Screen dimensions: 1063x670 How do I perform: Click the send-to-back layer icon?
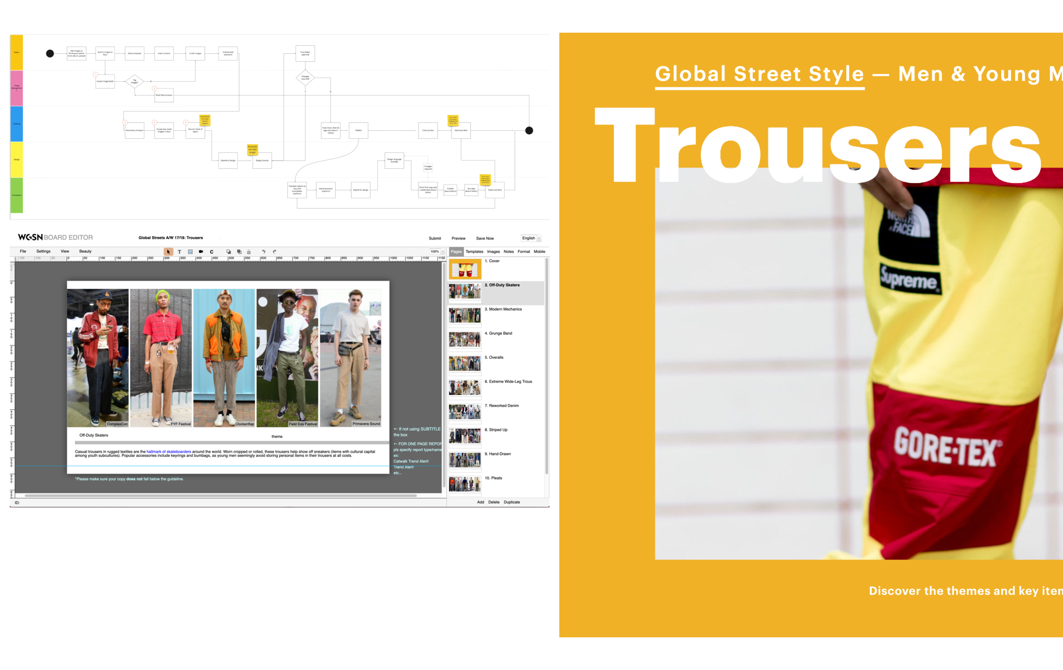point(239,252)
